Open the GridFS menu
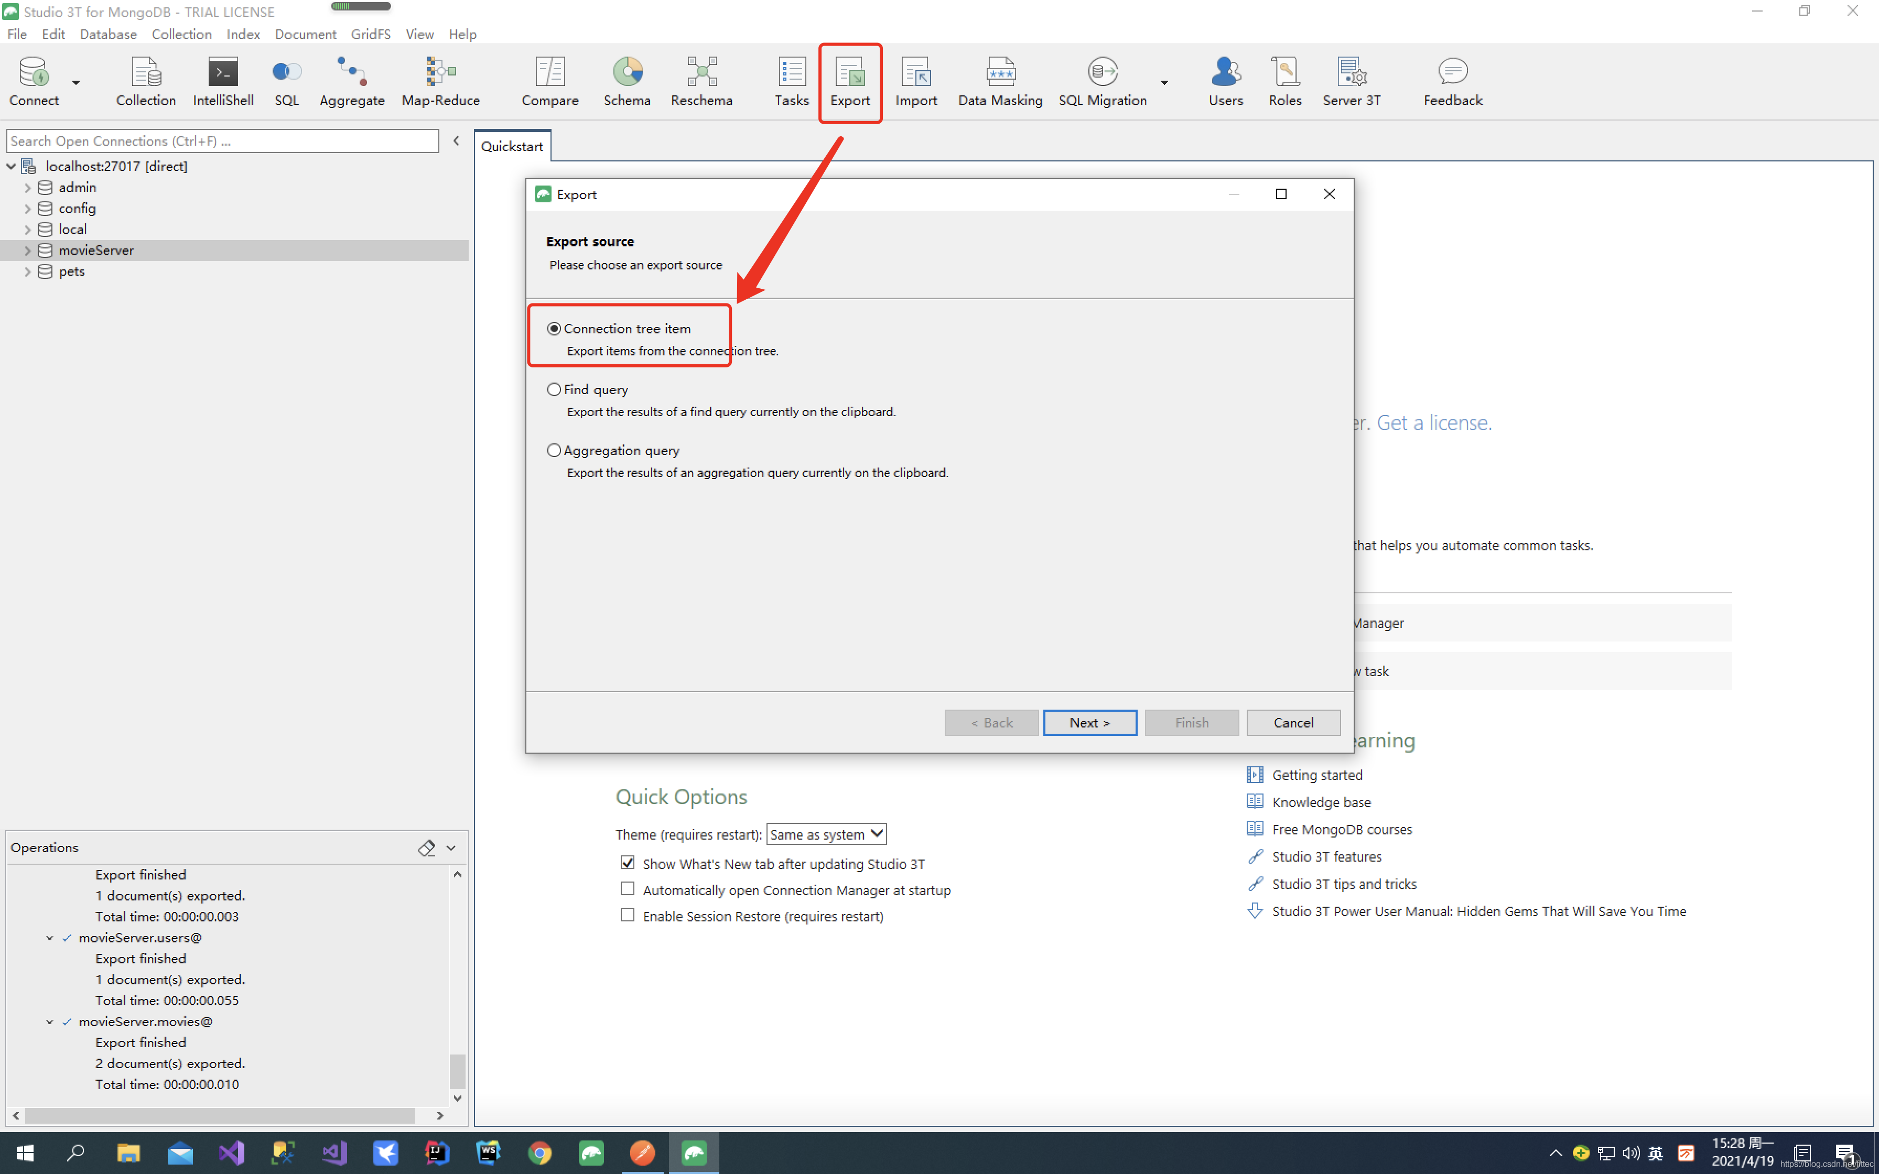The width and height of the screenshot is (1879, 1174). [x=370, y=34]
